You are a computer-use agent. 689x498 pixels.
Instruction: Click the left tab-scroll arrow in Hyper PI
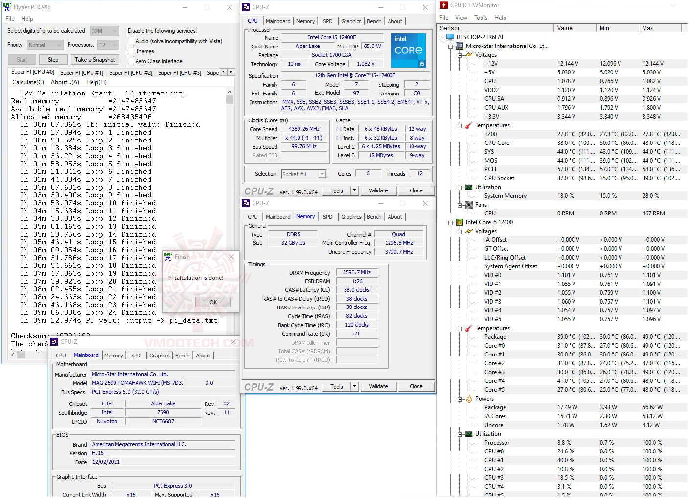[x=224, y=72]
